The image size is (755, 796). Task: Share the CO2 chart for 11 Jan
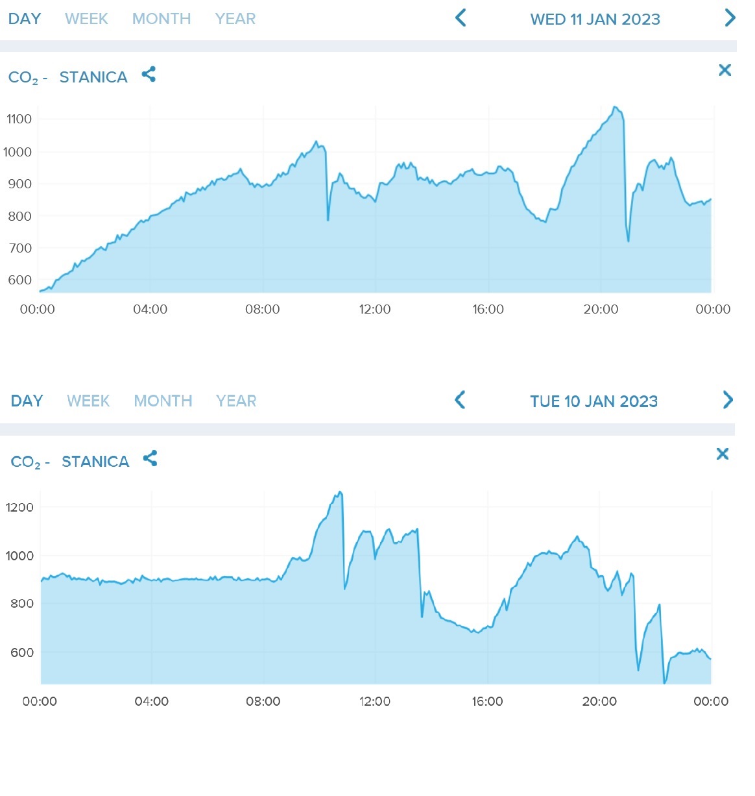pos(149,75)
